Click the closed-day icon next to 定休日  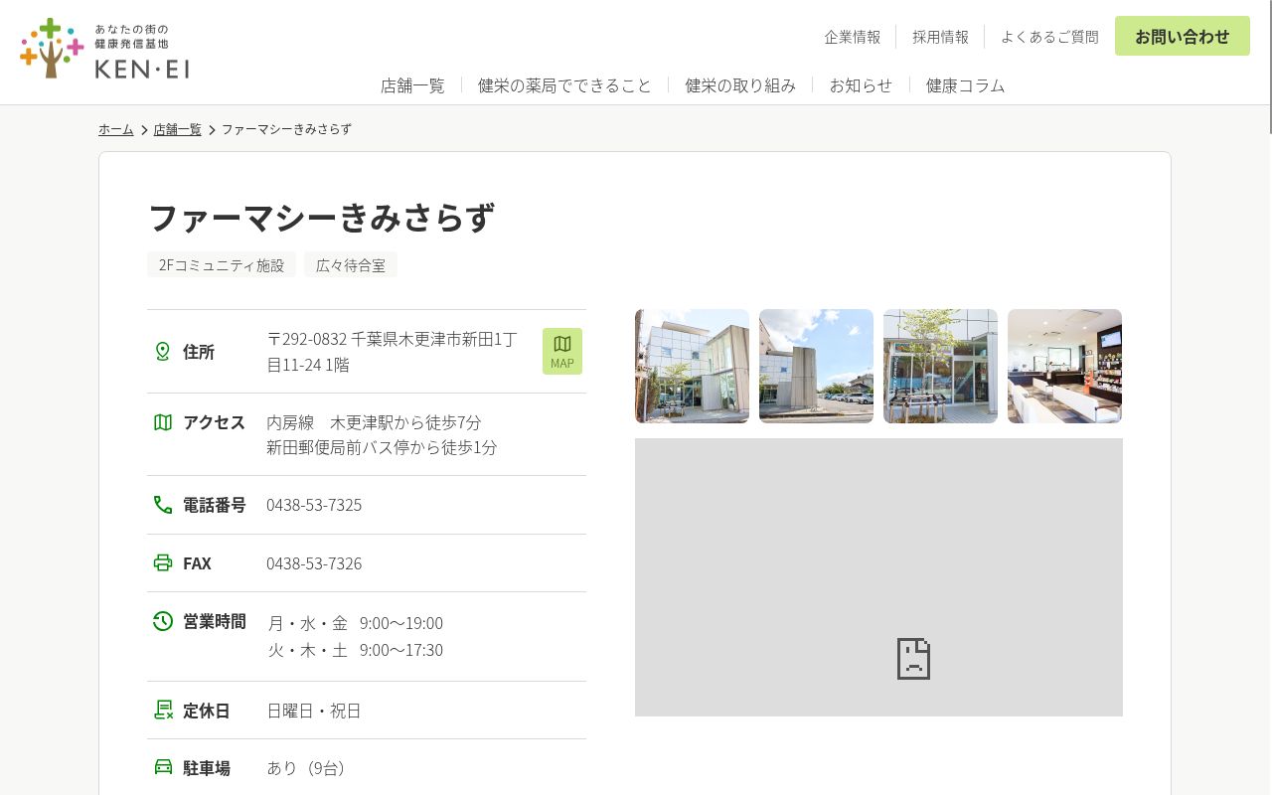point(163,710)
